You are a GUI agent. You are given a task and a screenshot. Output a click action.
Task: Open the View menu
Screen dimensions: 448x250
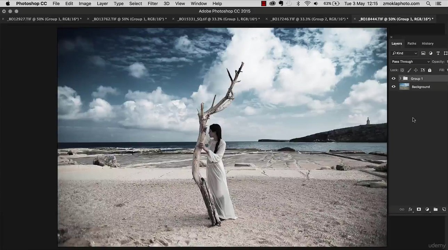pos(180,3)
